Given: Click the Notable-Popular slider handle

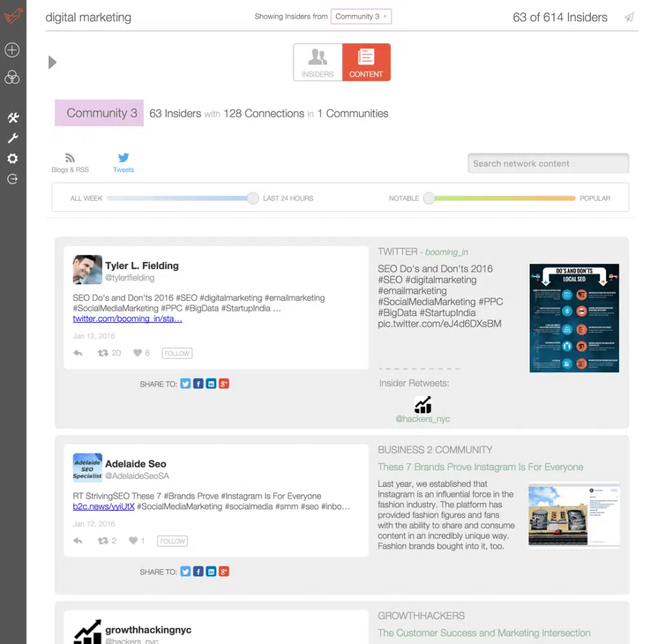Looking at the screenshot, I should [x=429, y=198].
